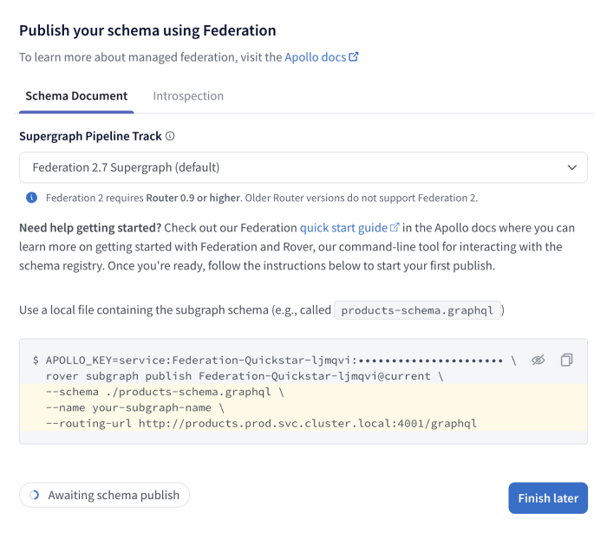This screenshot has width=607, height=533.
Task: Click the 'rover subgraph publish' command line
Action: point(245,376)
